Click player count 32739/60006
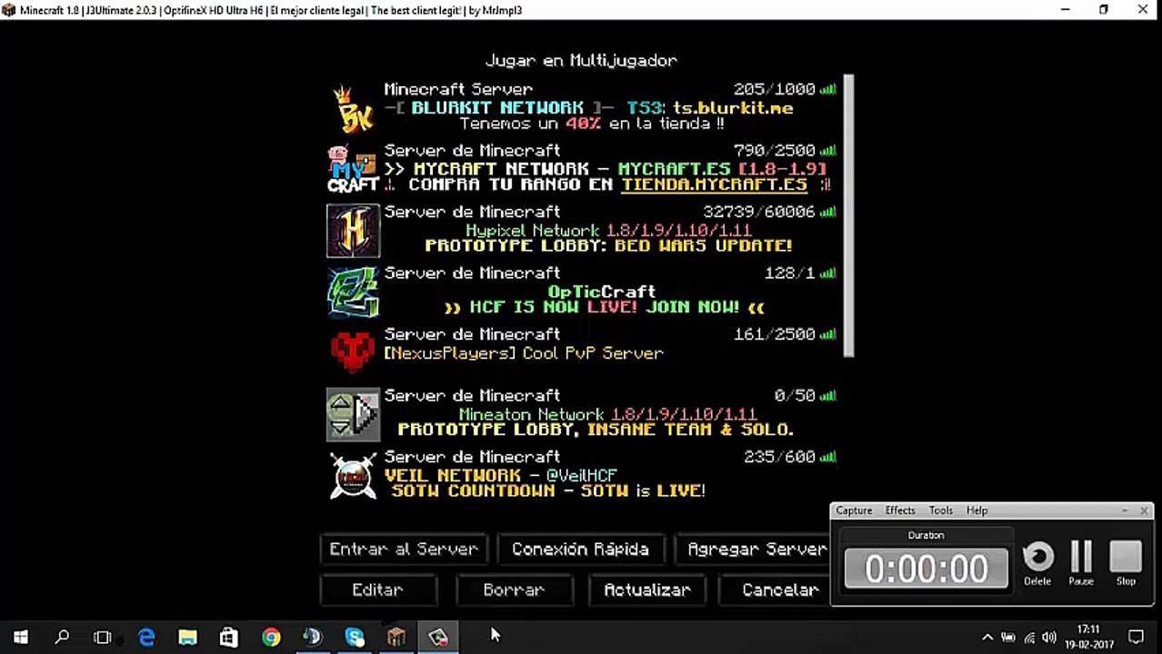 coord(759,212)
